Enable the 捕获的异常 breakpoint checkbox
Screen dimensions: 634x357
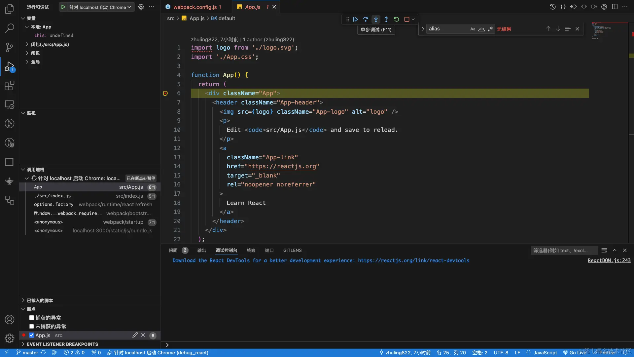coord(32,318)
